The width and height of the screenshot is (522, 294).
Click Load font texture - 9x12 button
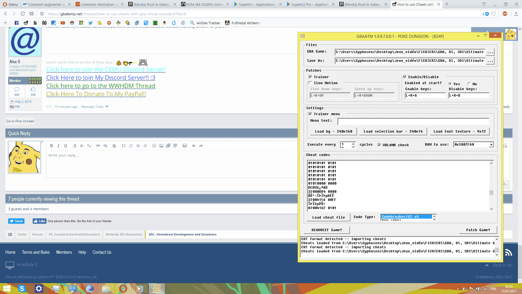459,131
